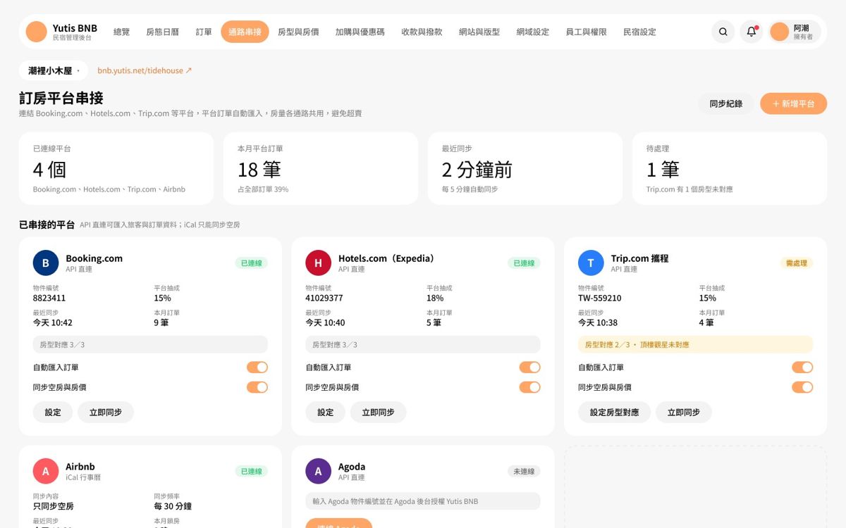Image resolution: width=846 pixels, height=528 pixels.
Task: Open 網站與版型 nav tab
Action: pos(479,32)
